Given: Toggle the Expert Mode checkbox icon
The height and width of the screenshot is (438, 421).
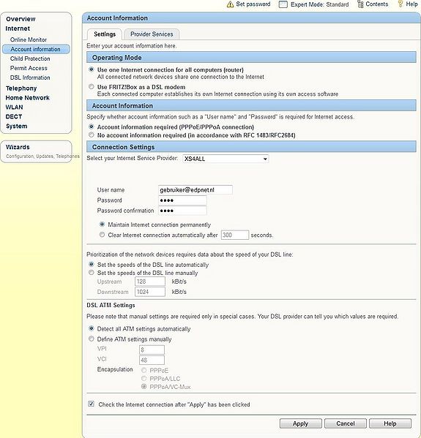Looking at the screenshot, I should (283, 4).
